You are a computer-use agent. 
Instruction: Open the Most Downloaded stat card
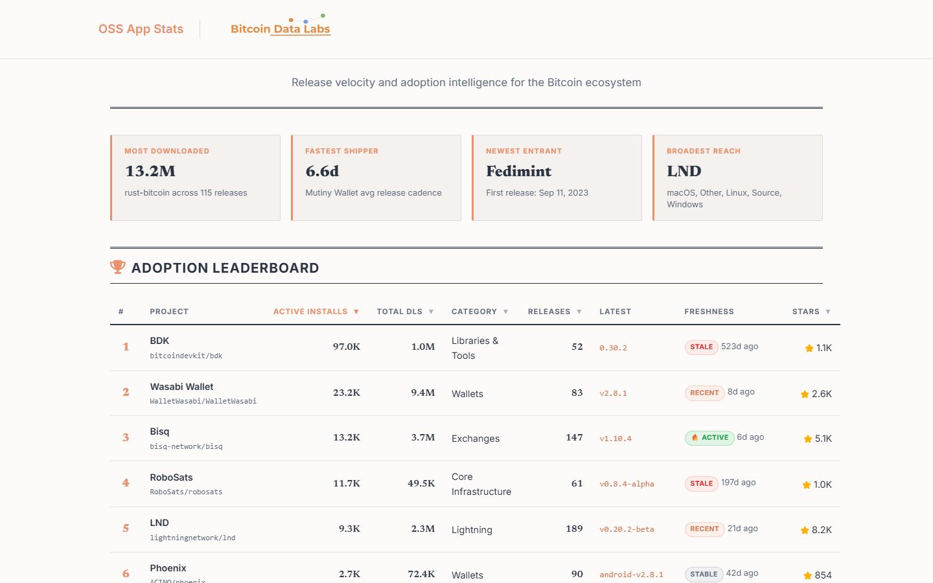[x=195, y=177]
